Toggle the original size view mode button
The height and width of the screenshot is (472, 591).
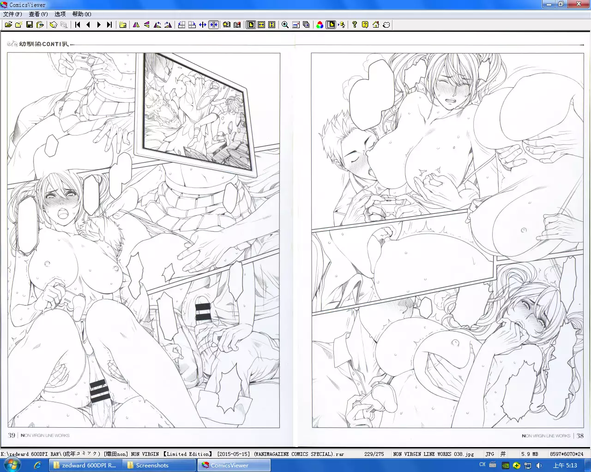(251, 25)
